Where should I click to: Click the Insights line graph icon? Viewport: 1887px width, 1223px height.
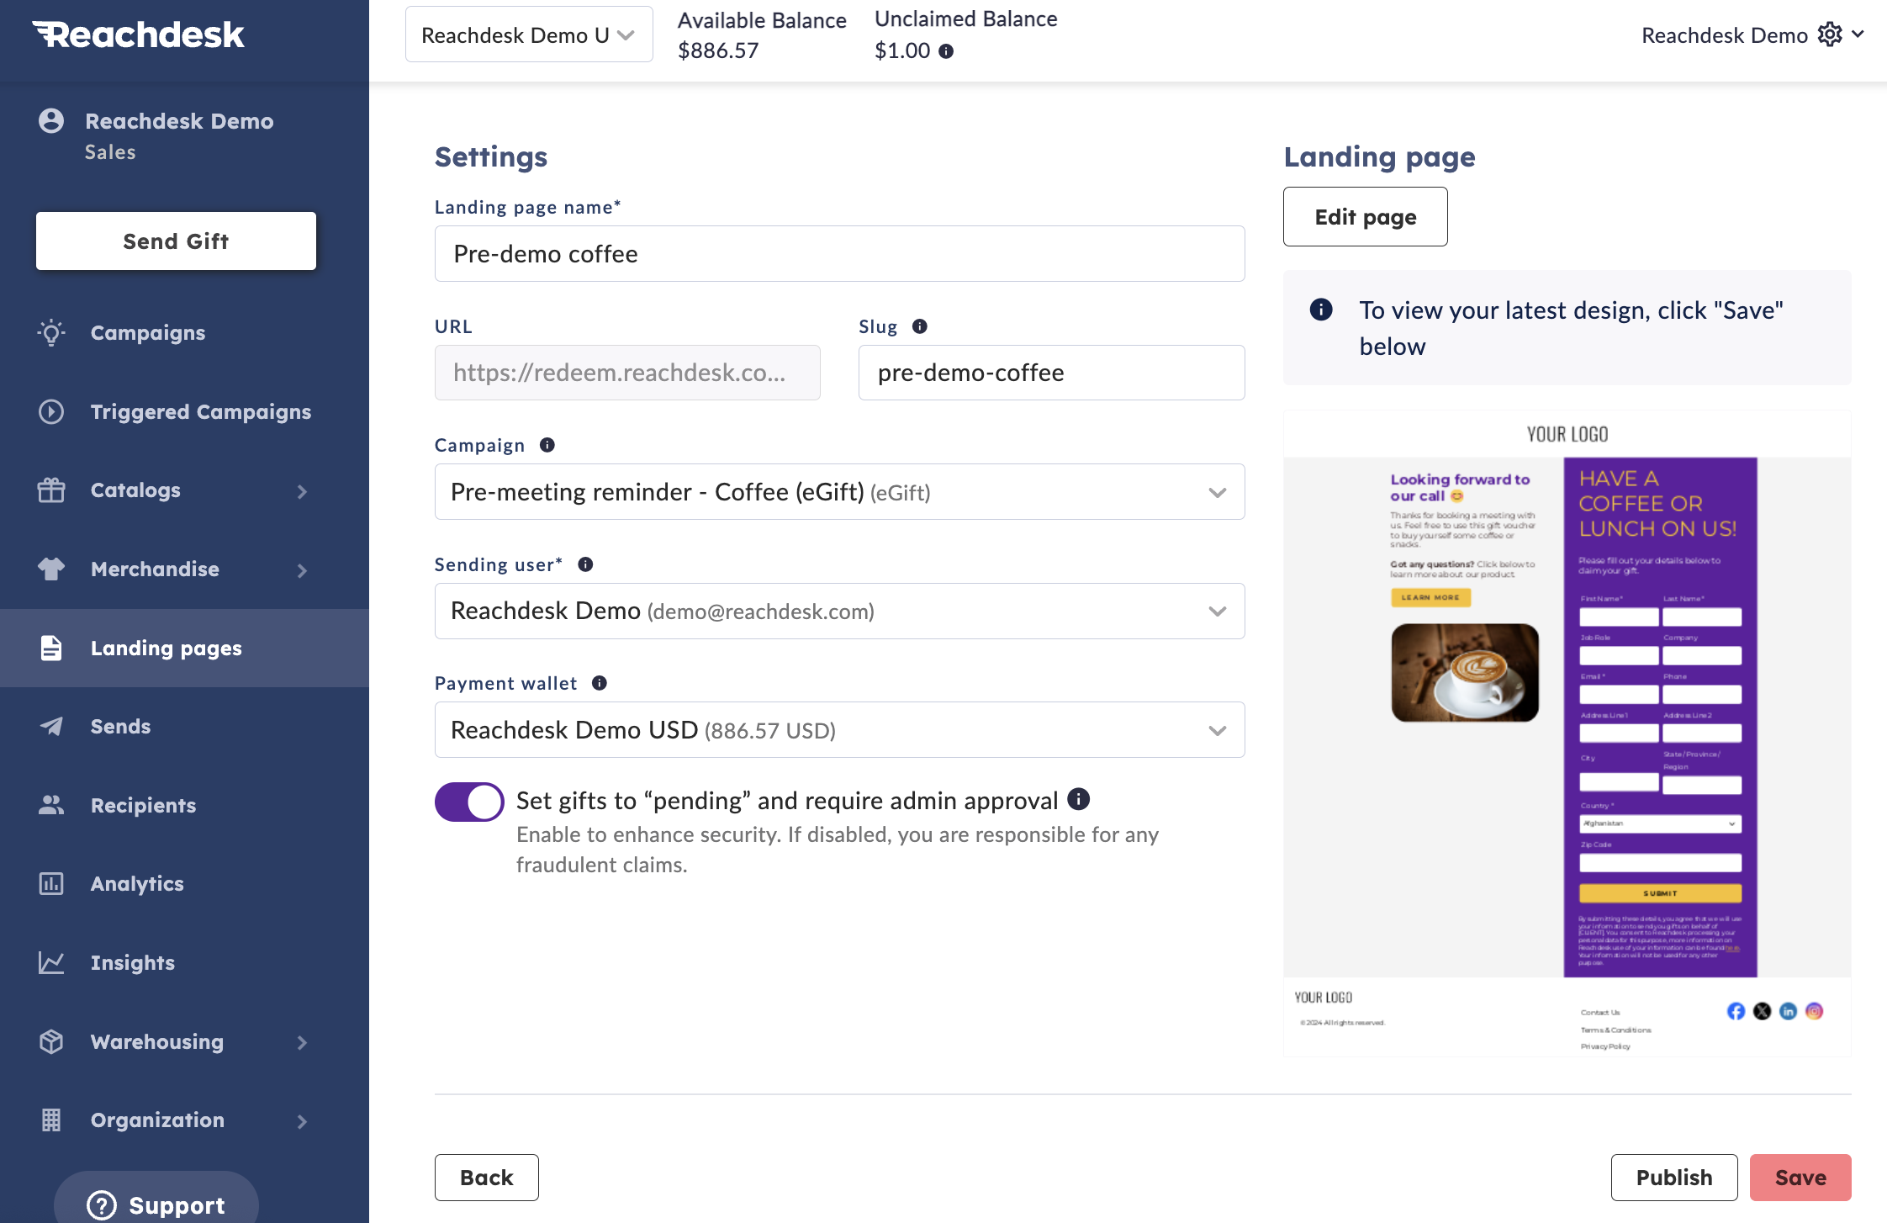point(51,962)
